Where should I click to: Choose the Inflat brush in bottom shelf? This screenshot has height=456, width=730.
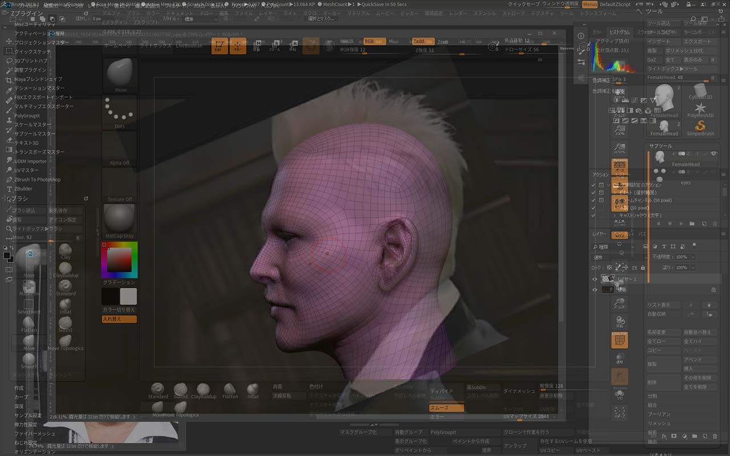(253, 392)
